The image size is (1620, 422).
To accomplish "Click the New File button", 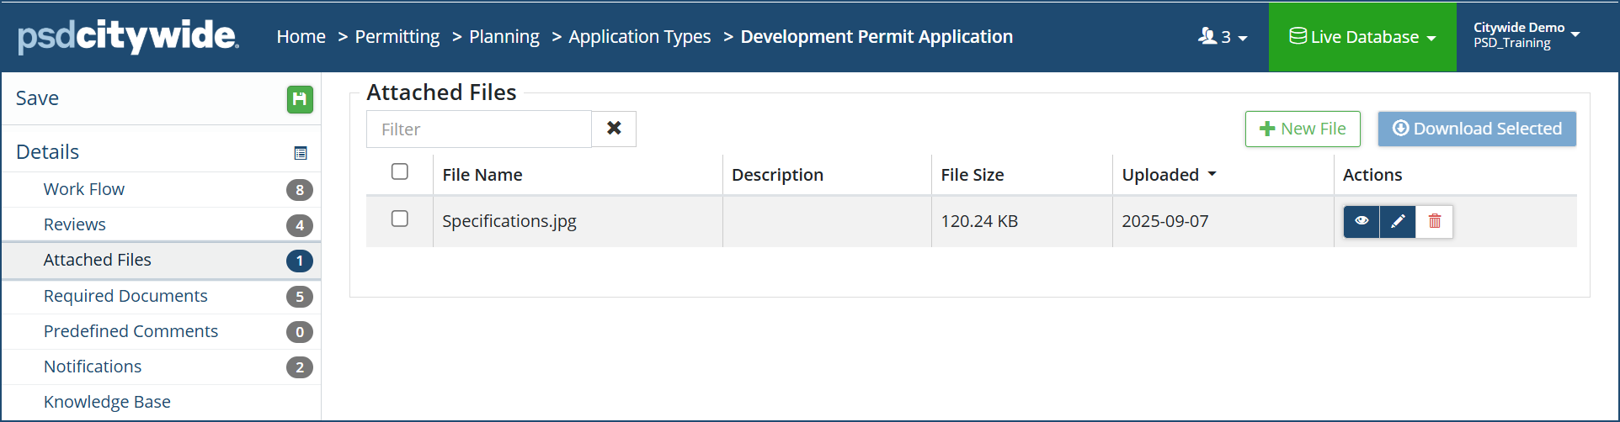I will point(1302,129).
